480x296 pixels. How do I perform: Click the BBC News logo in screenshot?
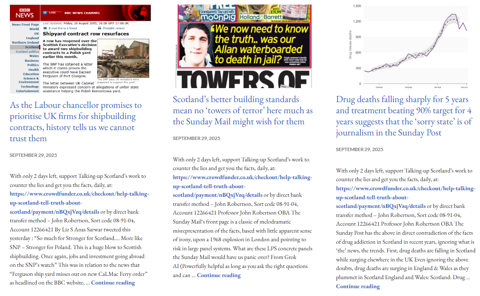tap(25, 13)
